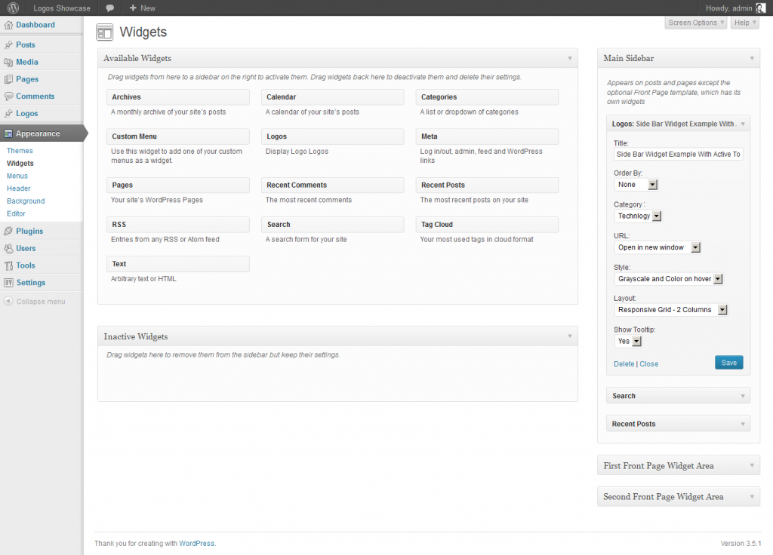Open the Screen Options tab

click(696, 23)
